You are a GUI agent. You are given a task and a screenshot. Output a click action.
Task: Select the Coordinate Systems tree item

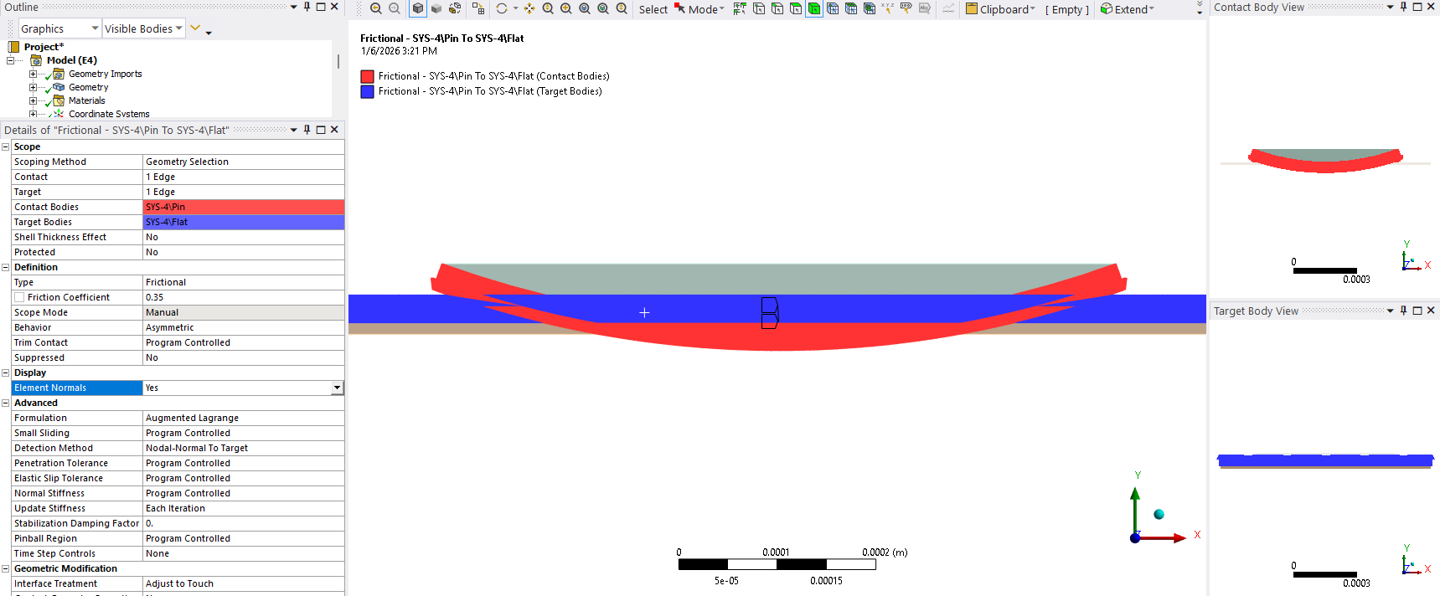pyautogui.click(x=109, y=114)
